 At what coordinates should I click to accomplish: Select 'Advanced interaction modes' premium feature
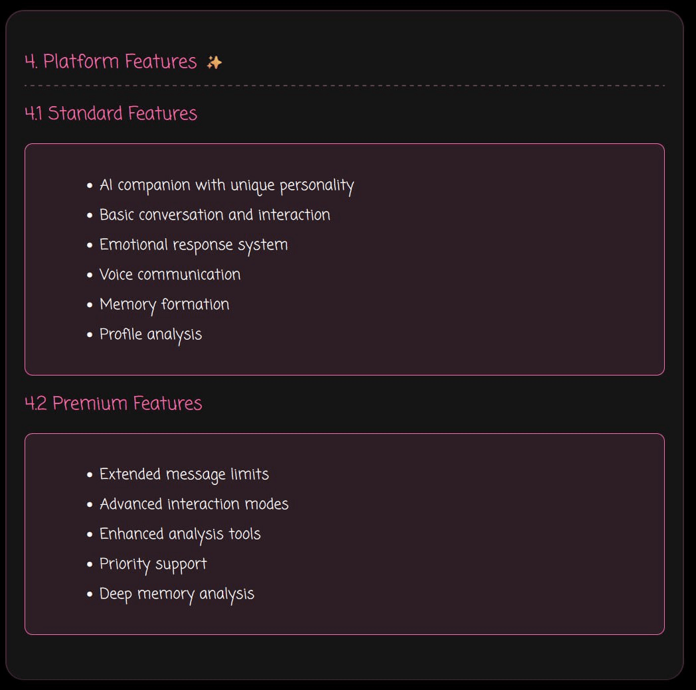click(x=194, y=504)
